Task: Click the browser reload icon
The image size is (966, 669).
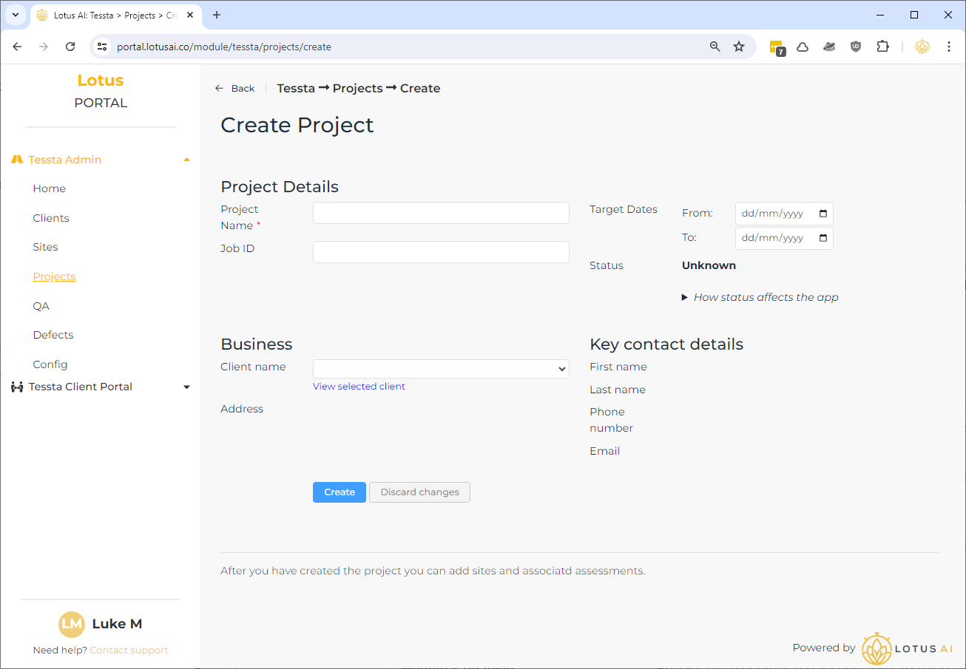Action: pyautogui.click(x=70, y=47)
